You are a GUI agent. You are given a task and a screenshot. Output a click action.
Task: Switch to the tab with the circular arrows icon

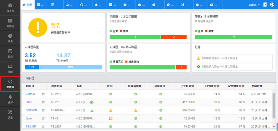coord(85,5)
